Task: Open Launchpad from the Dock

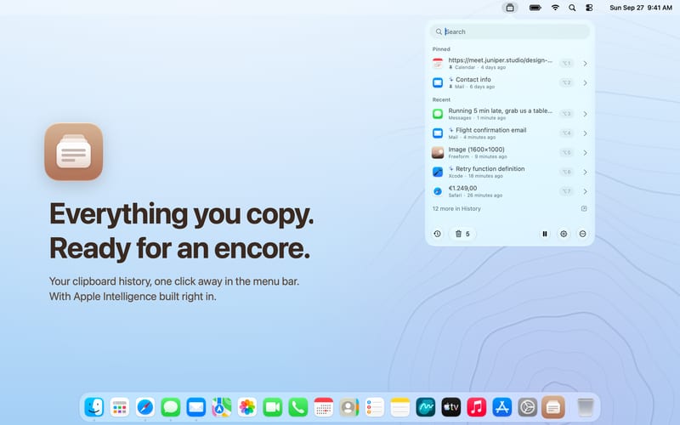Action: tap(120, 407)
